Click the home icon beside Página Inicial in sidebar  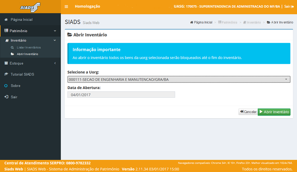pos(6,20)
